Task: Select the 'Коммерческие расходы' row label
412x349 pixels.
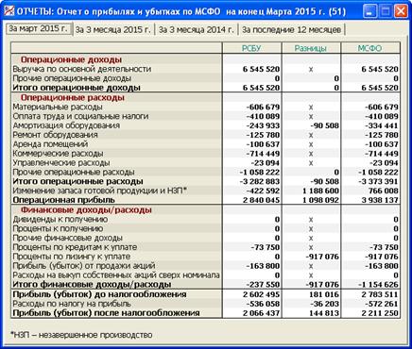Action: tap(58, 154)
